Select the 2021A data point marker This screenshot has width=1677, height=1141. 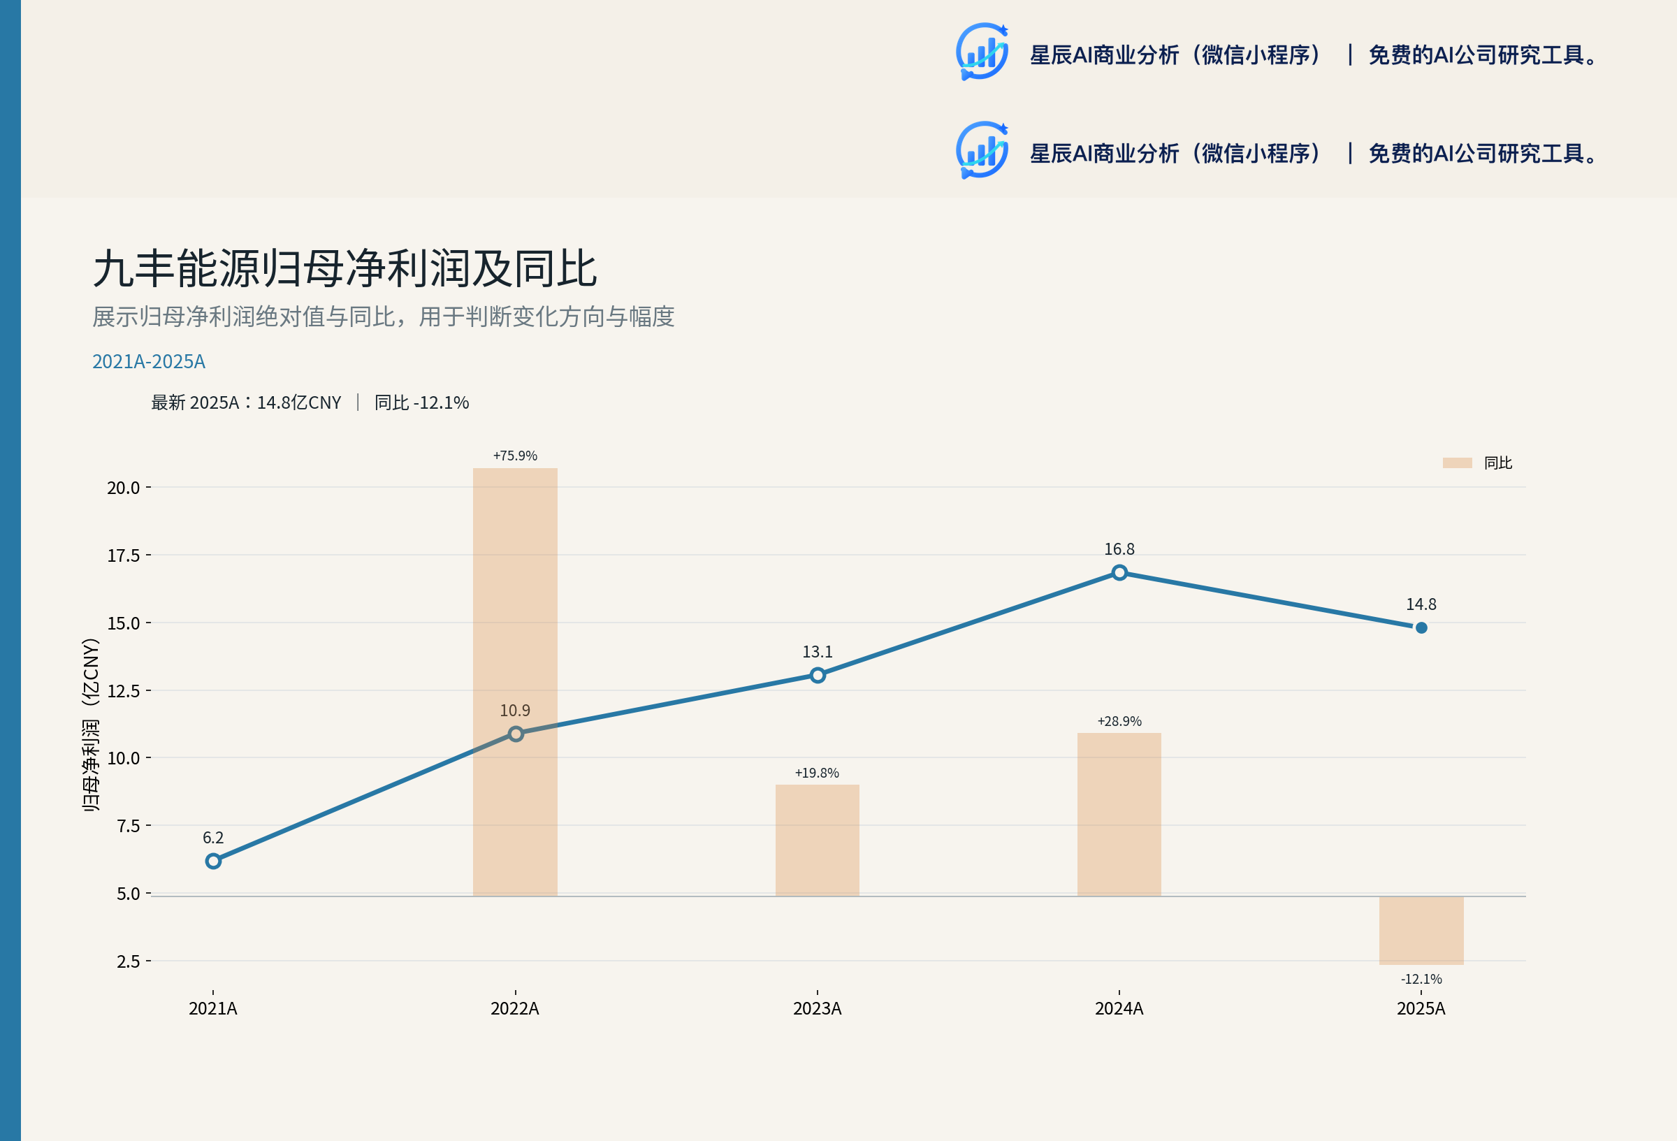point(213,861)
